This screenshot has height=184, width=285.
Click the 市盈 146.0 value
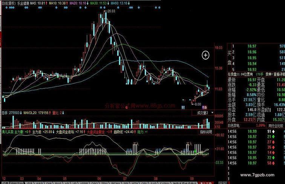[251, 110]
